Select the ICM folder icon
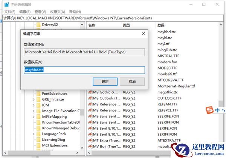This screenshot has width=226, height=158. coord(38,105)
